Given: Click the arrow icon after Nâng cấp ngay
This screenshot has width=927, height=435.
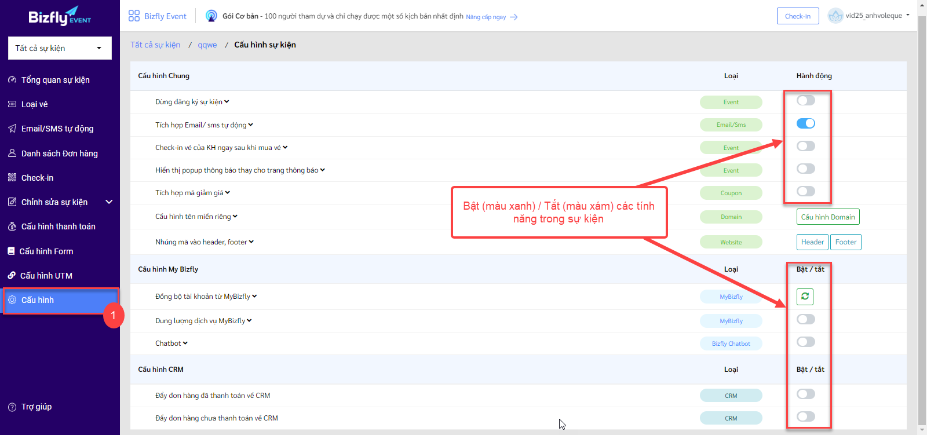Looking at the screenshot, I should (x=514, y=17).
